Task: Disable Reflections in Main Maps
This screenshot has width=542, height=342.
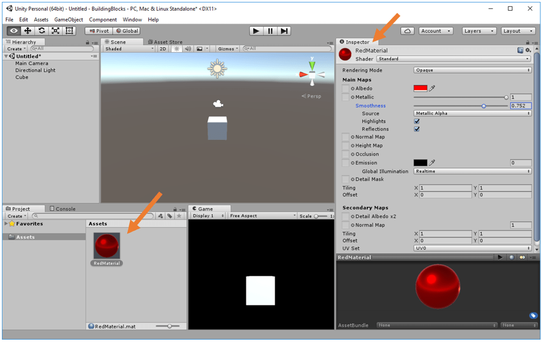Action: click(417, 129)
